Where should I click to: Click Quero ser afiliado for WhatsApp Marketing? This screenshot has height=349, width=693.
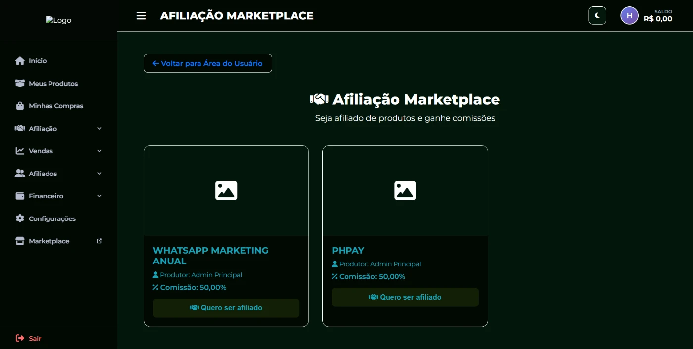(x=226, y=308)
